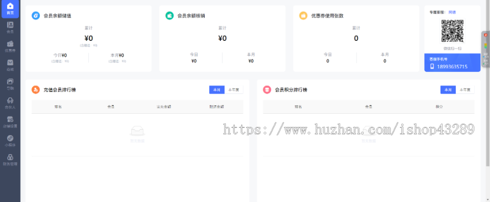Click 今日 value in 会员余额核销 card

[194, 61]
